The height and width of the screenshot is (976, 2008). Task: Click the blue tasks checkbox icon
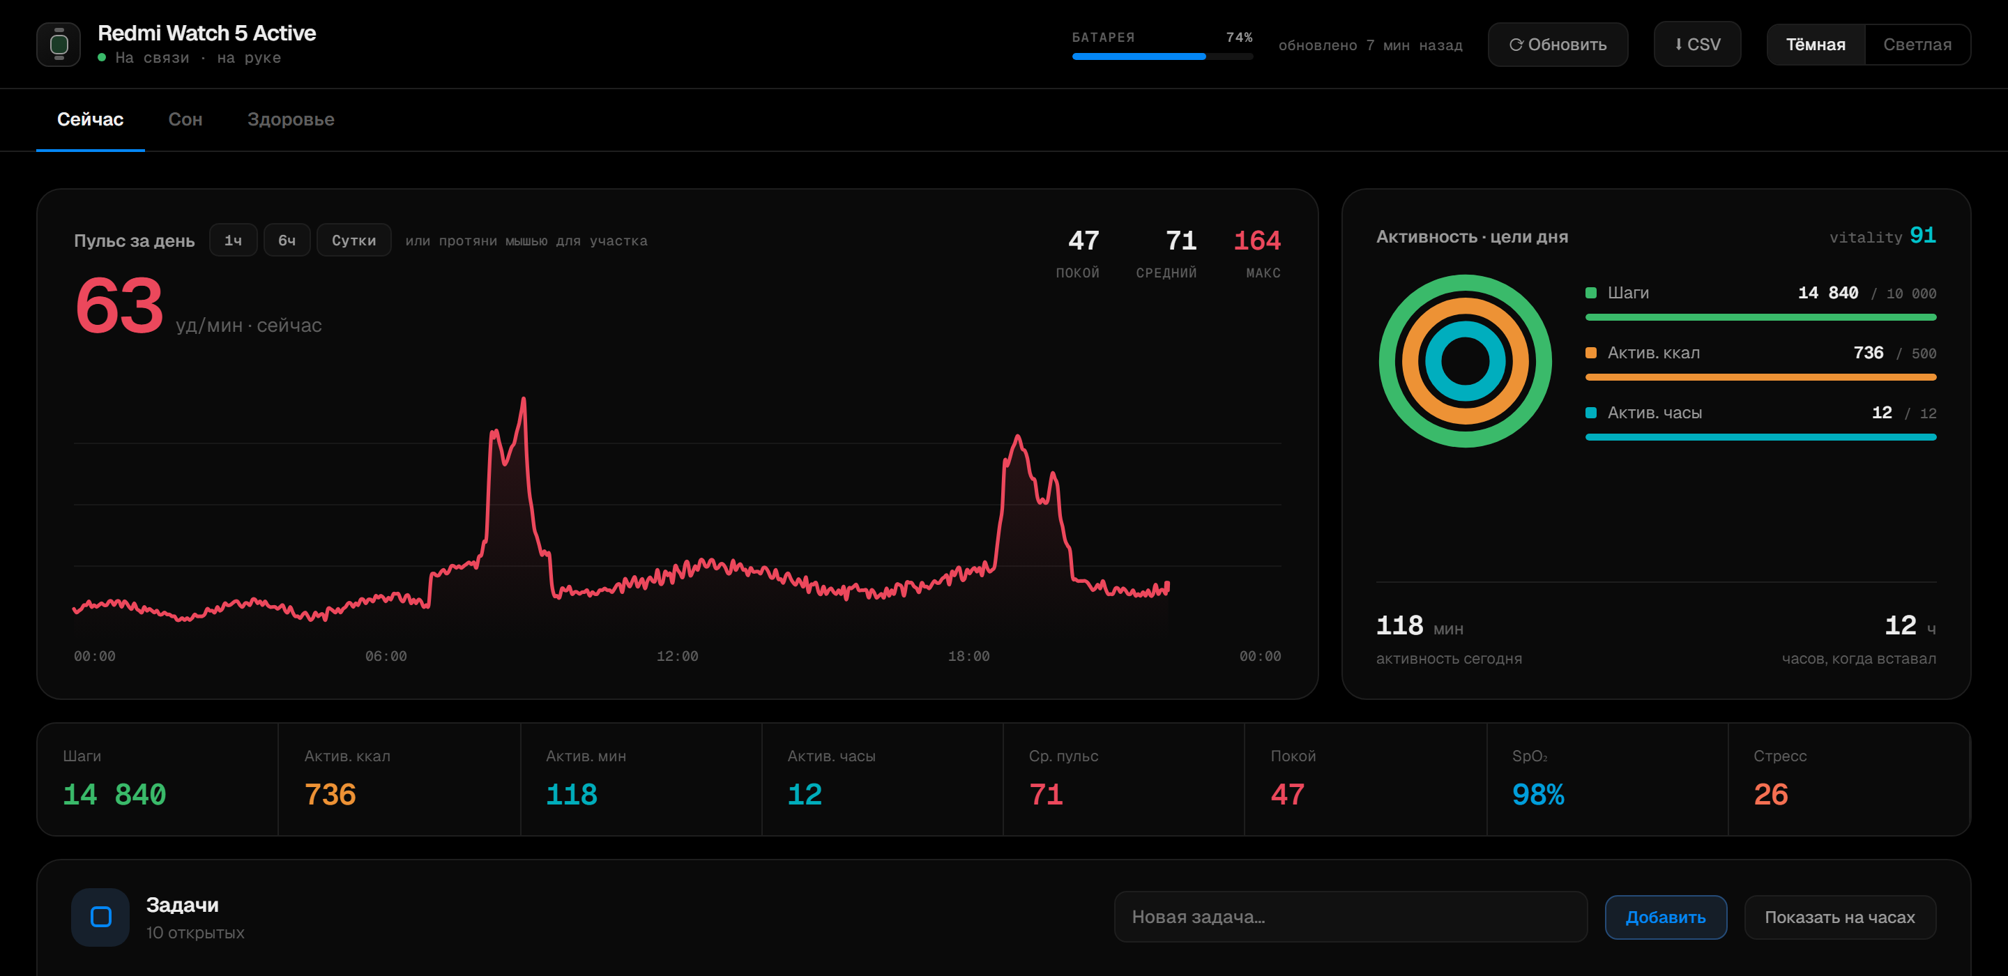click(x=100, y=917)
